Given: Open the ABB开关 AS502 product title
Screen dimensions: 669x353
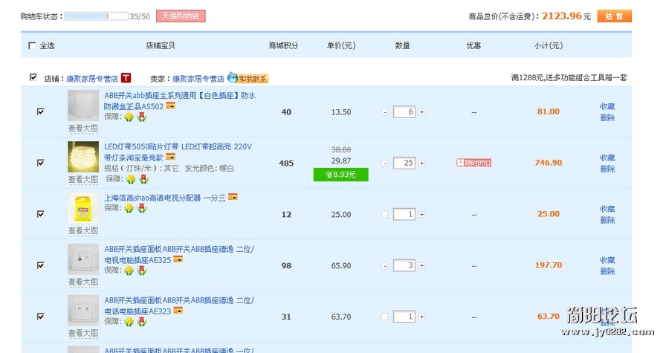Looking at the screenshot, I should click(180, 100).
